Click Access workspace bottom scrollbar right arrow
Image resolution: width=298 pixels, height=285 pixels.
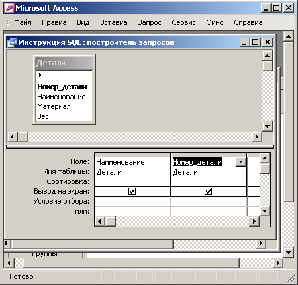[x=278, y=263]
